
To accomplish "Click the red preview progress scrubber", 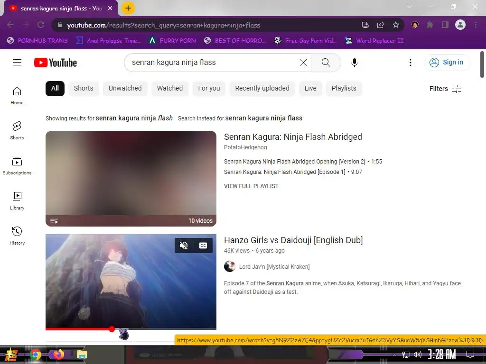I will click(112, 329).
